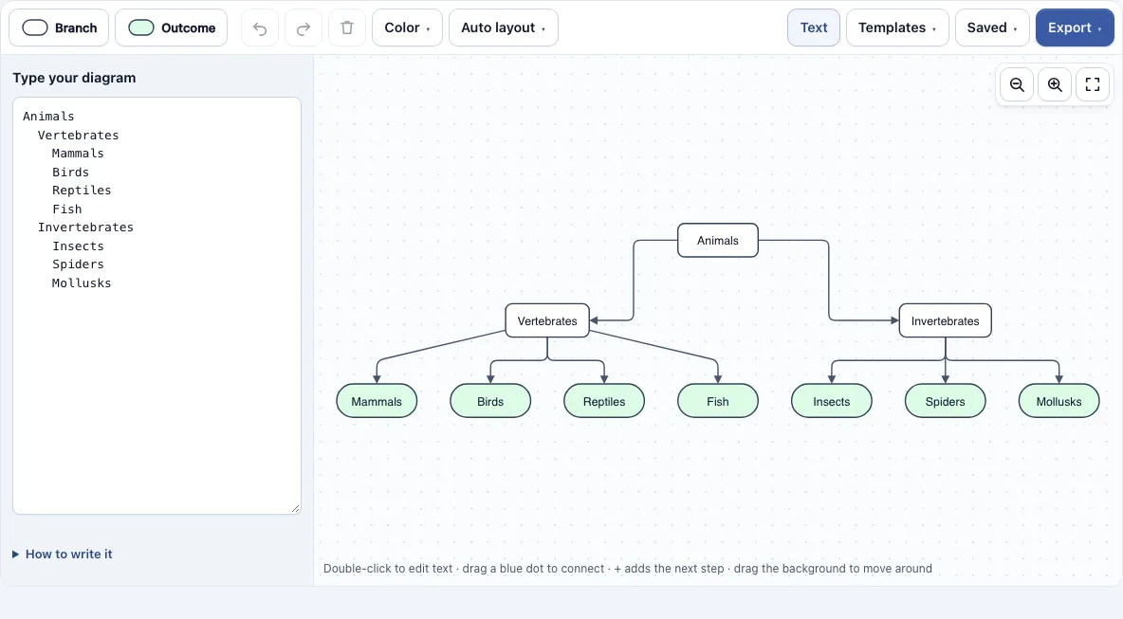Open the Templates dropdown
The image size is (1123, 619).
click(x=897, y=27)
